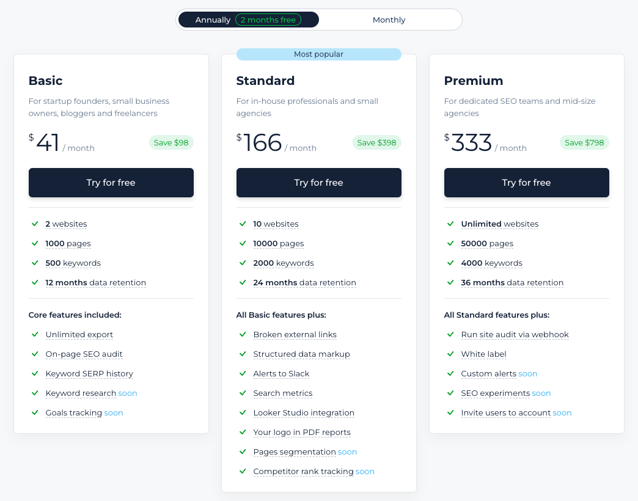638x501 pixels.
Task: Click 'Save $398' badge on Standard
Action: point(376,142)
